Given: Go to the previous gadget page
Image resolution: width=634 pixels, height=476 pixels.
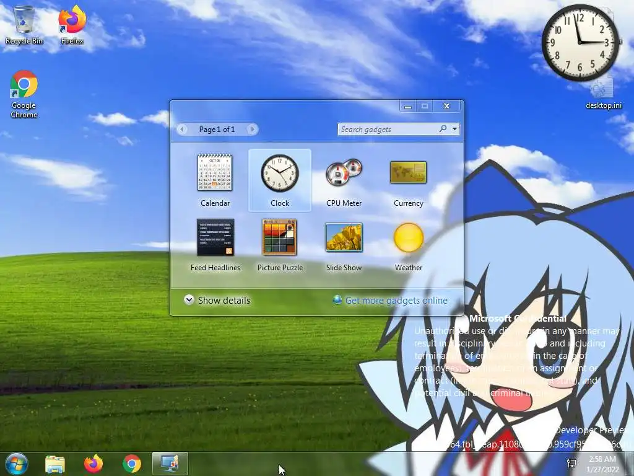Looking at the screenshot, I should 182,130.
